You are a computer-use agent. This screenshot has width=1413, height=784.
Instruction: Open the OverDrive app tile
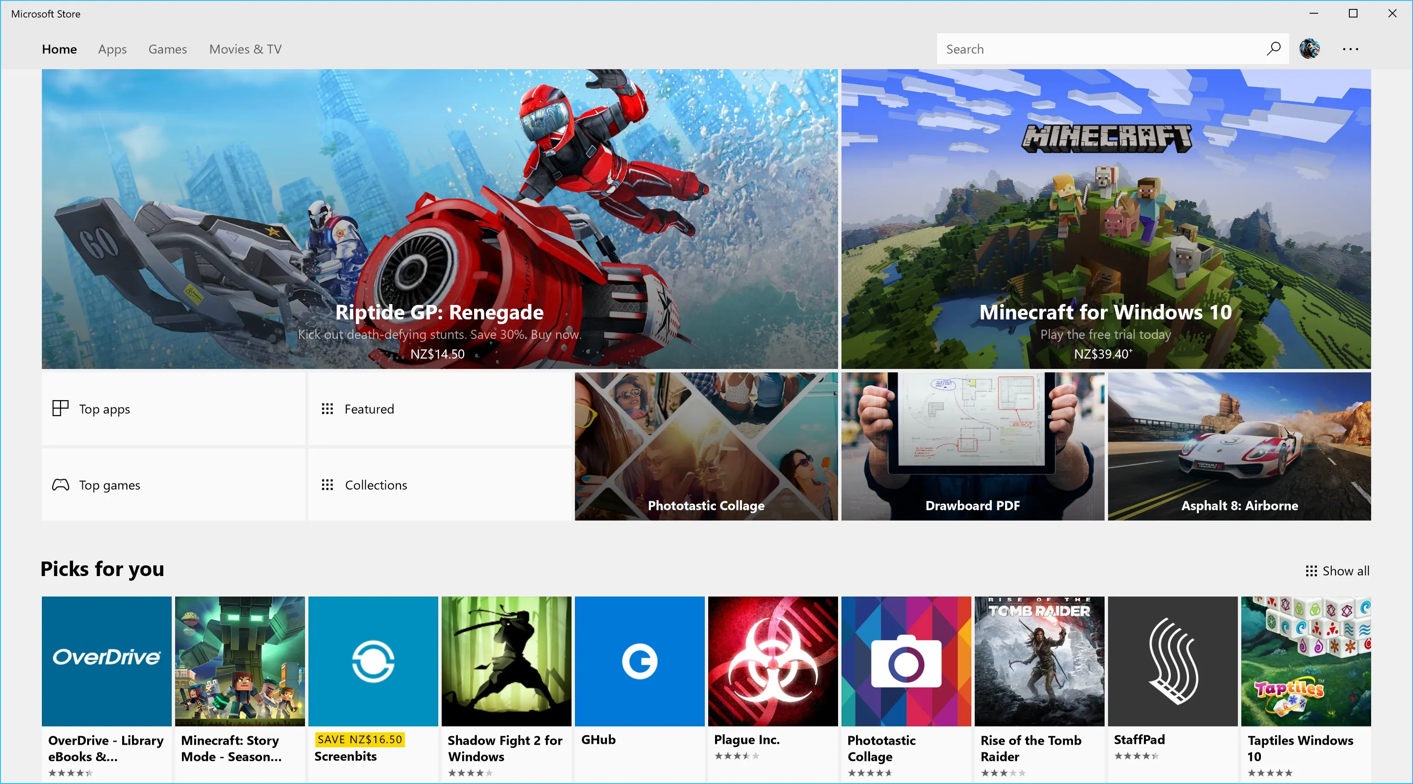coord(106,689)
